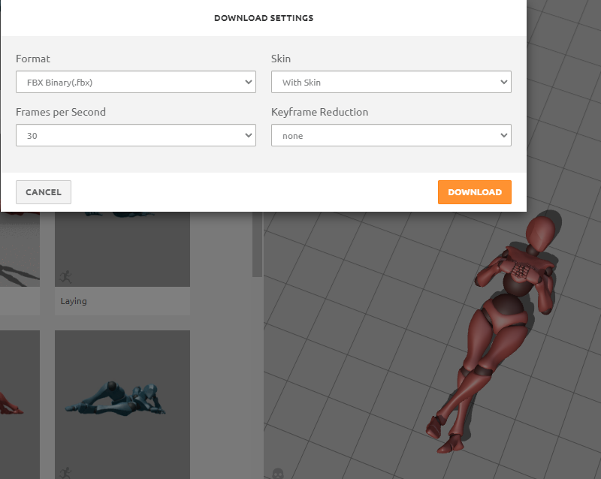Cancel the download settings dialog

click(x=44, y=192)
